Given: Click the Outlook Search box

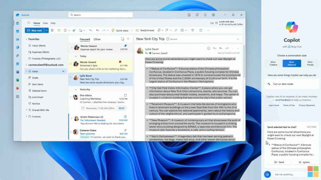Looking at the screenshot, I should [x=101, y=15].
